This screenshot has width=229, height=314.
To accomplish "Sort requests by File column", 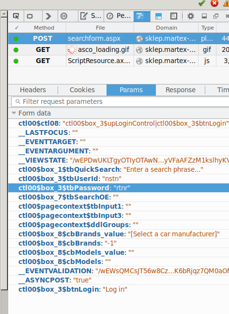I will pos(100,28).
